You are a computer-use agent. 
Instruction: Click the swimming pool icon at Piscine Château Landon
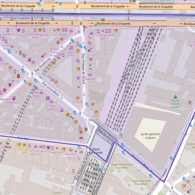click(175, 97)
